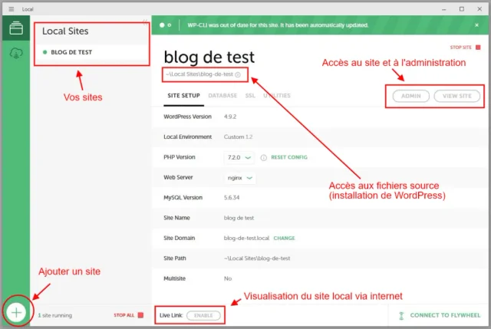Select the Site Setup tab
Viewport: 491px width, 329px height.
point(183,96)
